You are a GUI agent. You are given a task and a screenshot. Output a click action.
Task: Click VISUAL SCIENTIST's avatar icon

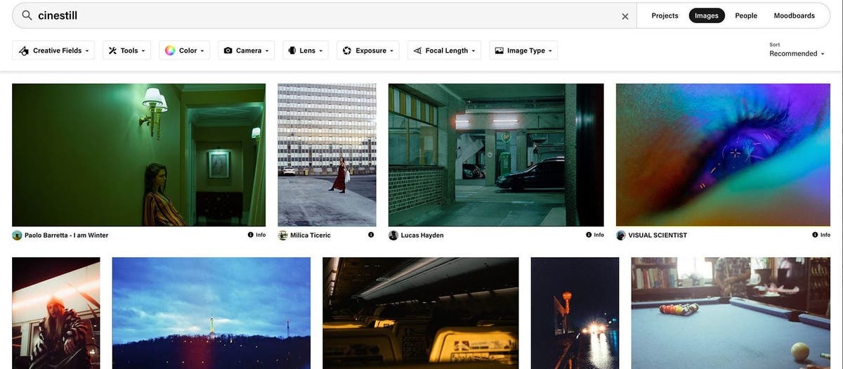[621, 235]
